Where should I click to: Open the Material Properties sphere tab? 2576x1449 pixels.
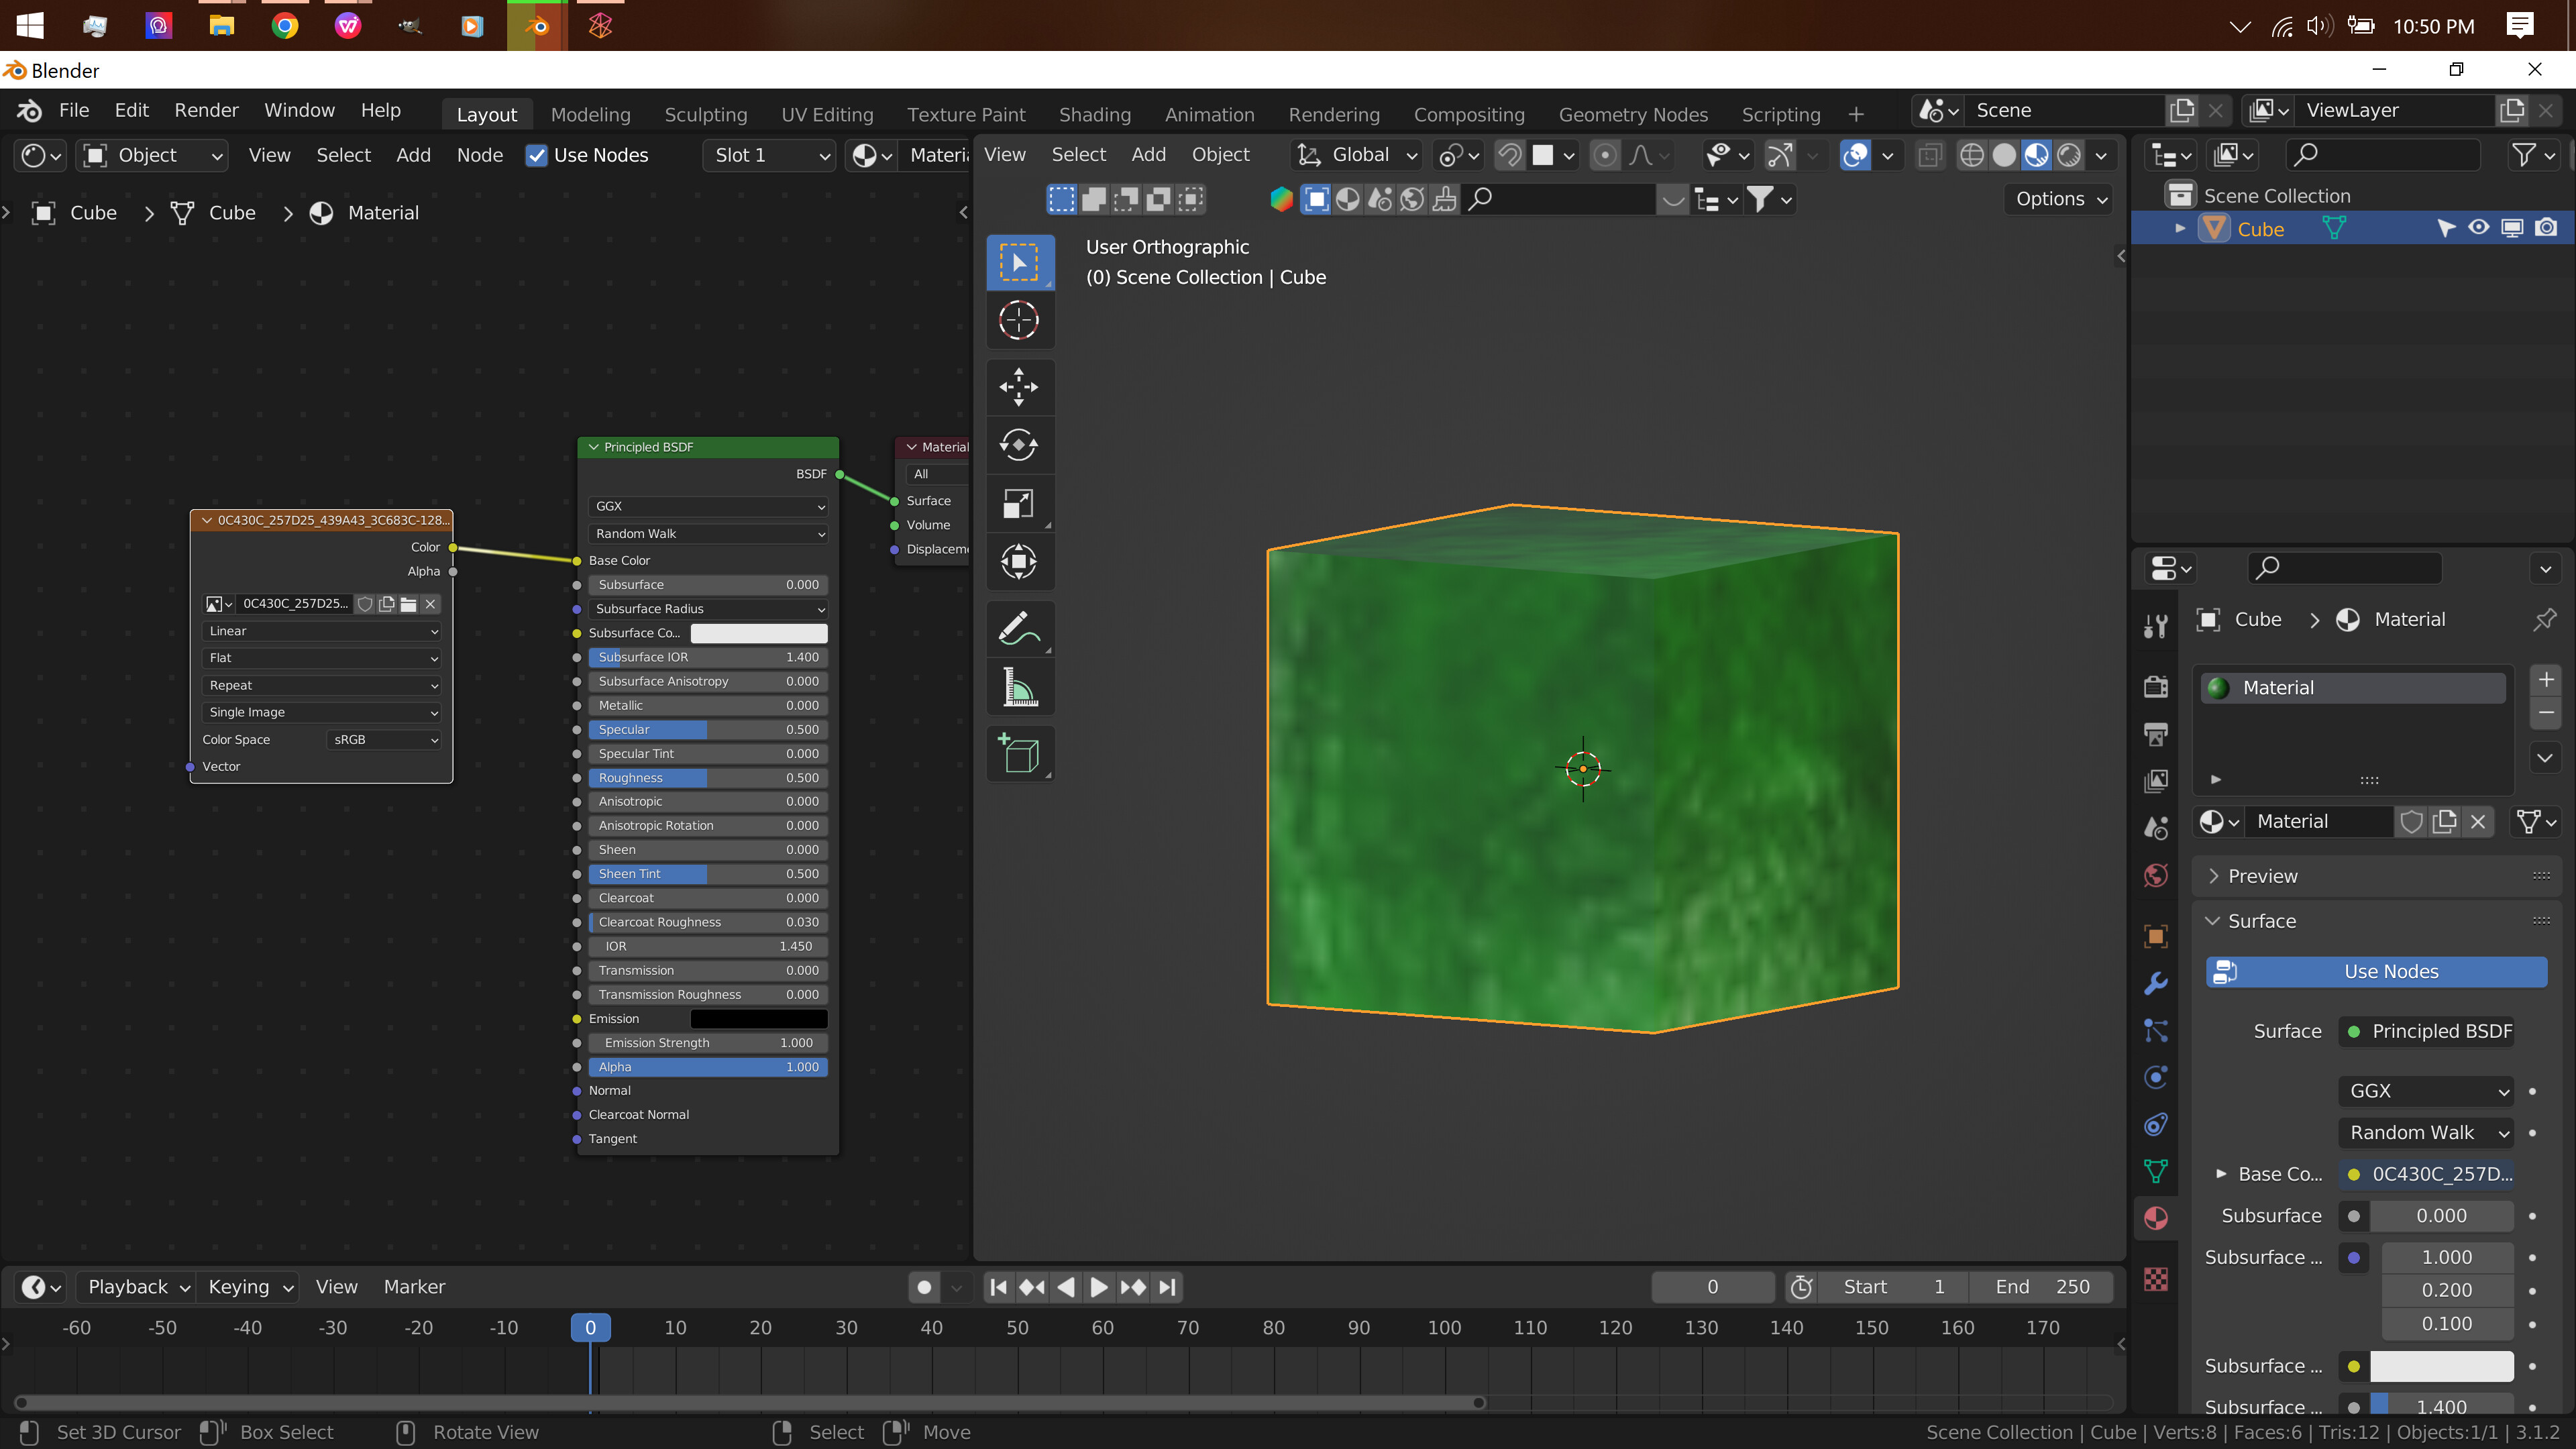[2155, 1217]
